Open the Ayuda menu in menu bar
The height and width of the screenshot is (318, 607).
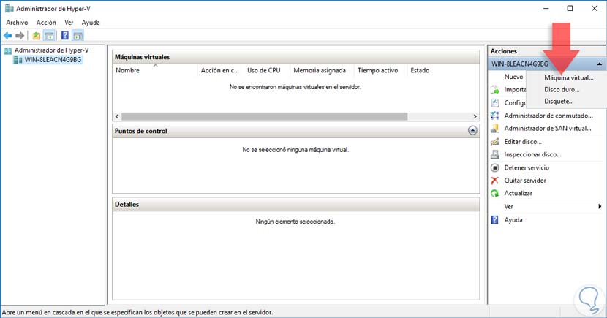[x=91, y=23]
